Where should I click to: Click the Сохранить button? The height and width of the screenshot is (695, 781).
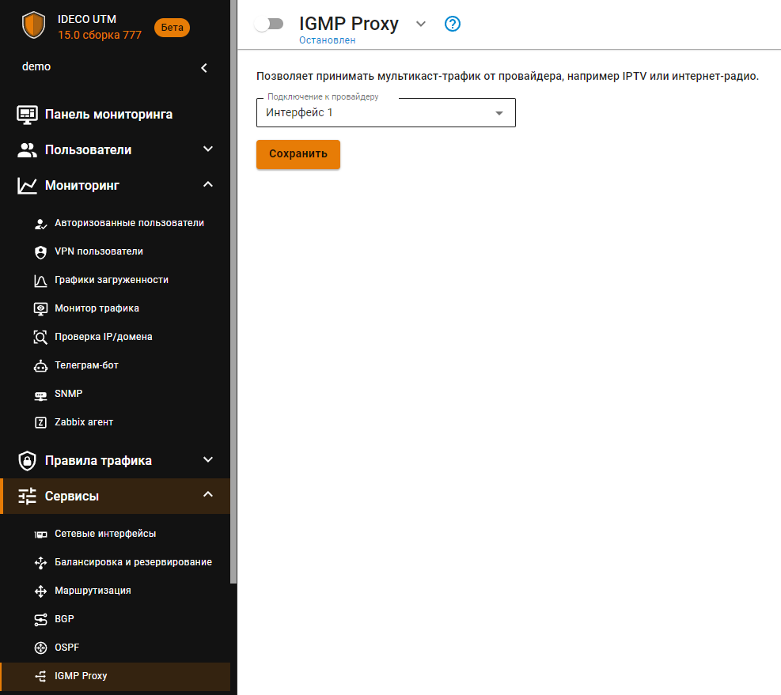point(298,154)
